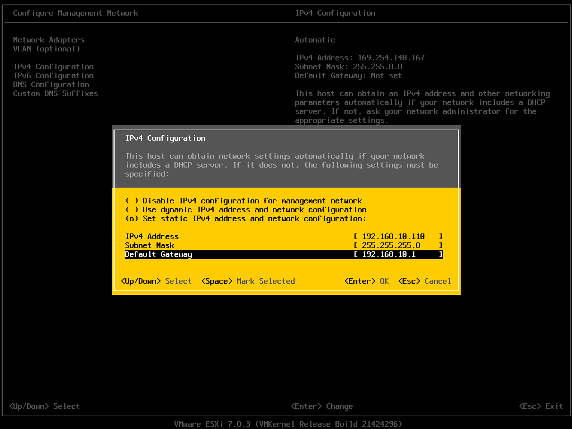This screenshot has height=429, width=572.
Task: Select the Default Gateway input field
Action: pos(397,254)
